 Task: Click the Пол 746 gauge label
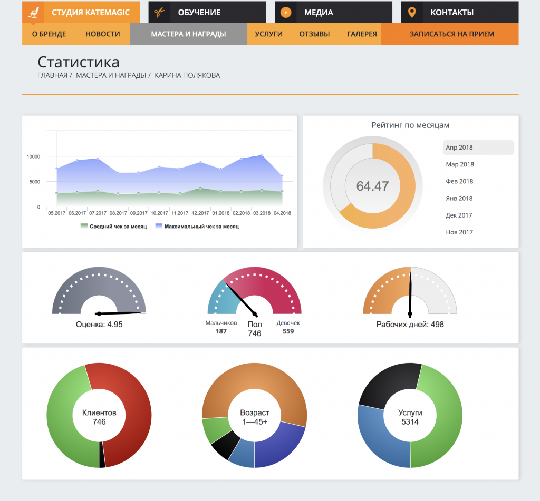(255, 329)
